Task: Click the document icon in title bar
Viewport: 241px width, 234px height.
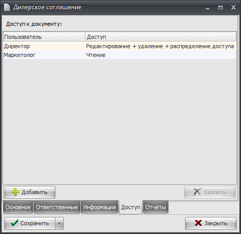Action: click(x=7, y=7)
